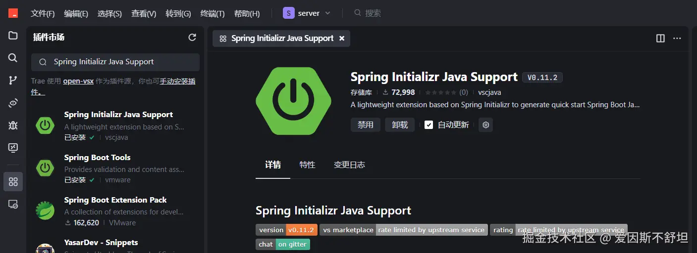Viewport: 697px width, 253px height.
Task: Select Spring Initializr Java Support list entry
Action: (x=115, y=126)
